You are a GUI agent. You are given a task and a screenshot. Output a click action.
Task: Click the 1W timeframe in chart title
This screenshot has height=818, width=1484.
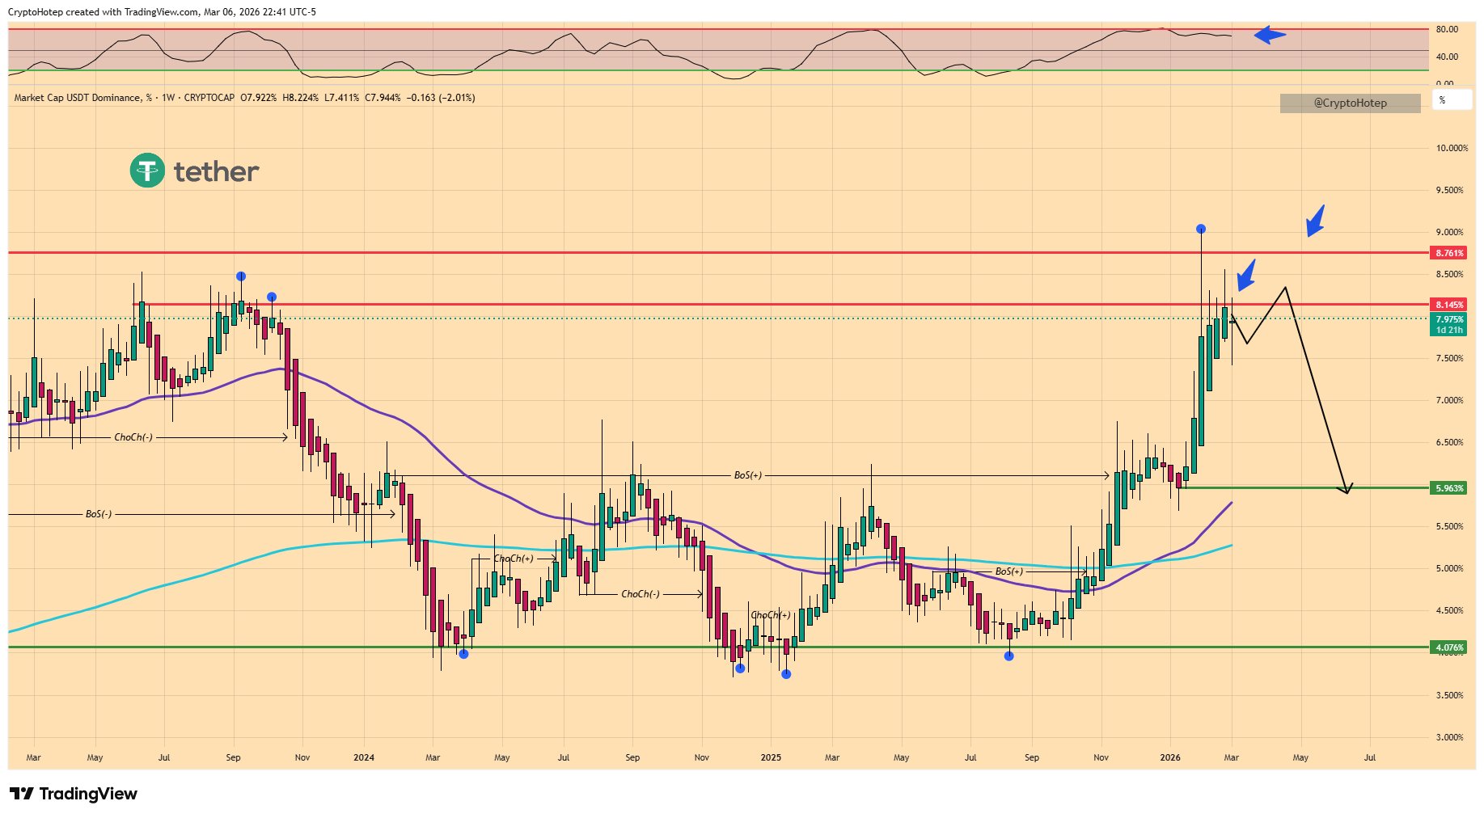pos(168,98)
